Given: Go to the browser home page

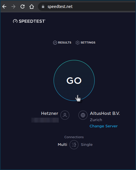Looking at the screenshot, I should coord(32,7).
